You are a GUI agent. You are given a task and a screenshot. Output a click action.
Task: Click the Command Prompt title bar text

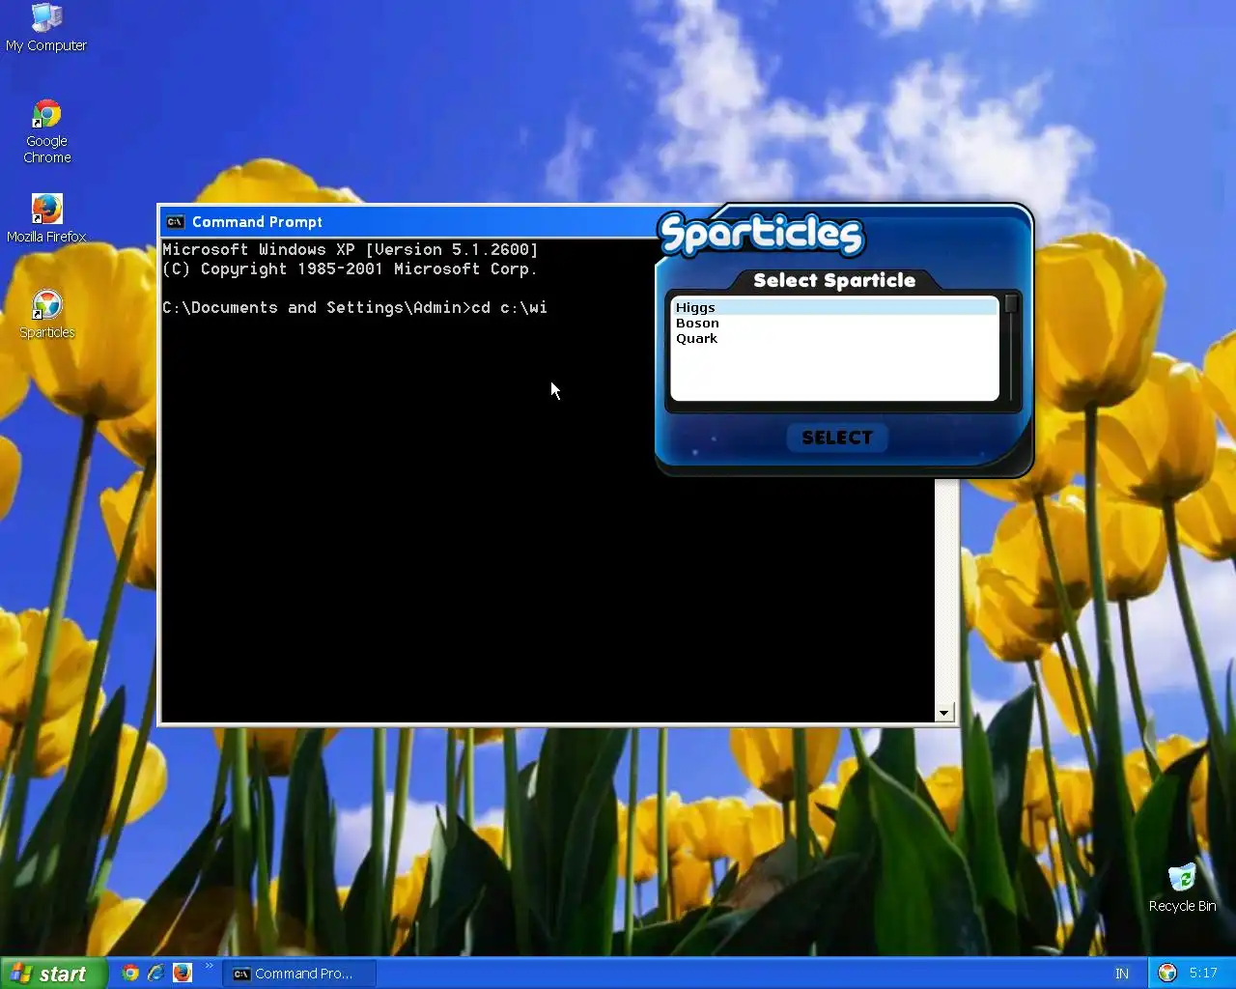(257, 222)
